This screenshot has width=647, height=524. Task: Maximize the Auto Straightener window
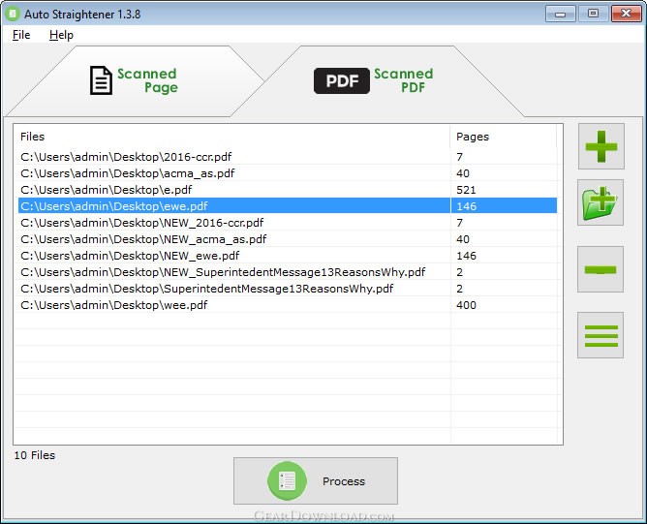[x=593, y=14]
